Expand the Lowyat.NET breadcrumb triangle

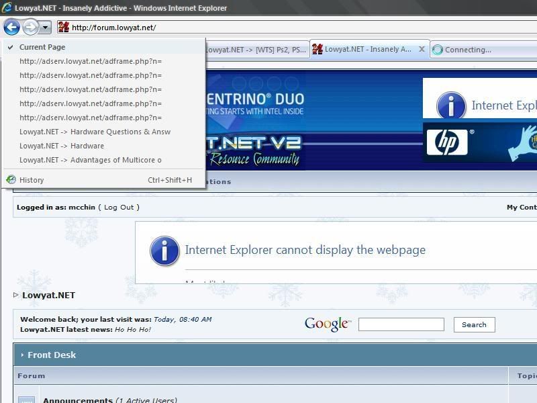click(16, 295)
